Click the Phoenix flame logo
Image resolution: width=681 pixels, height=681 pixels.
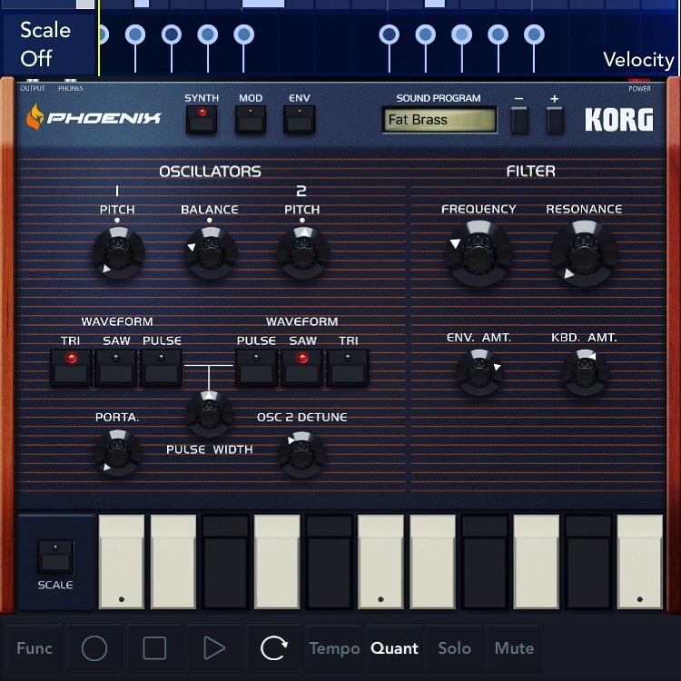pos(35,118)
